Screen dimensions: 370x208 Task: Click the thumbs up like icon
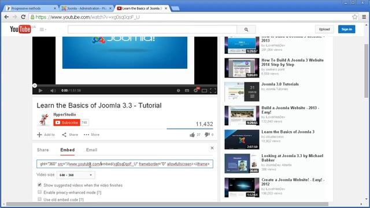192,135
